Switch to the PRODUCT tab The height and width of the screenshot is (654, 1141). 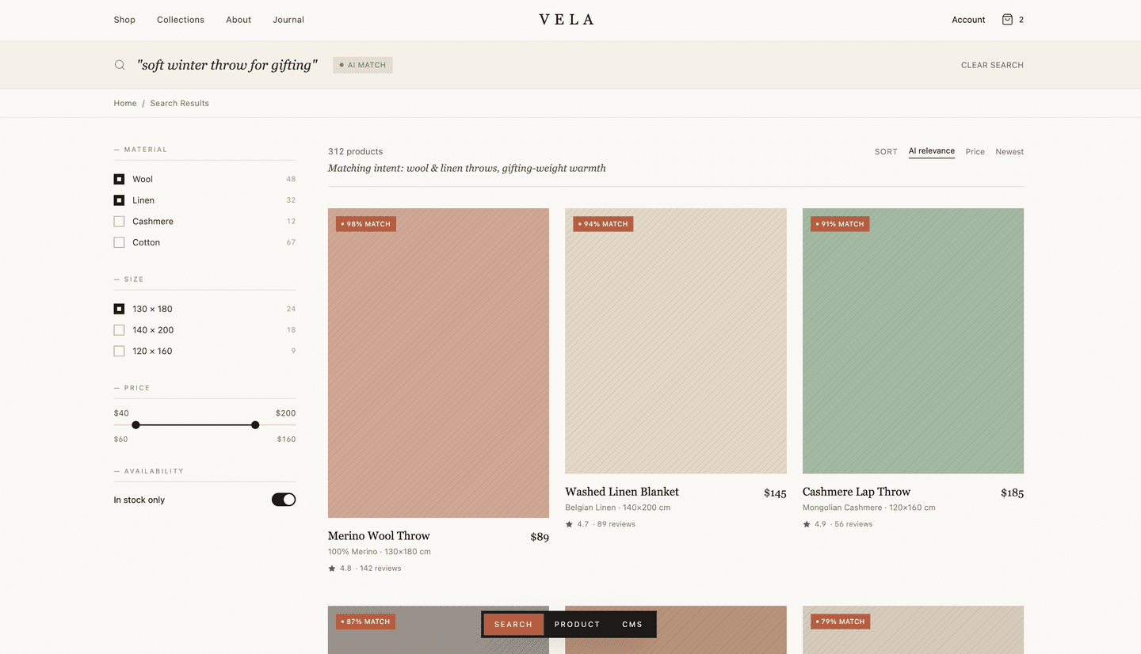[x=576, y=624]
